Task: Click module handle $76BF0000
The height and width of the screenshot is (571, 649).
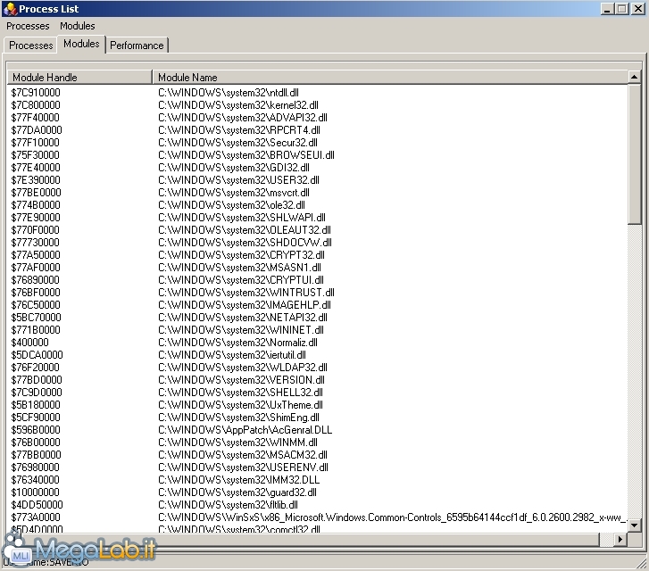Action: [36, 293]
